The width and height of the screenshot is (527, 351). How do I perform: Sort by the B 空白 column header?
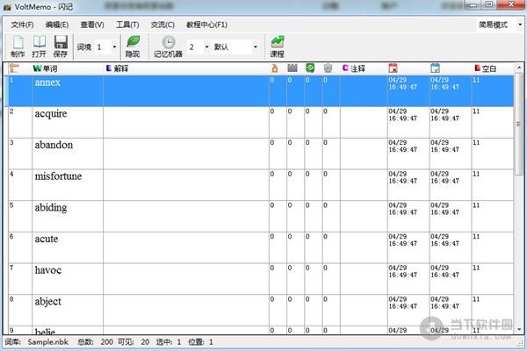(x=485, y=68)
